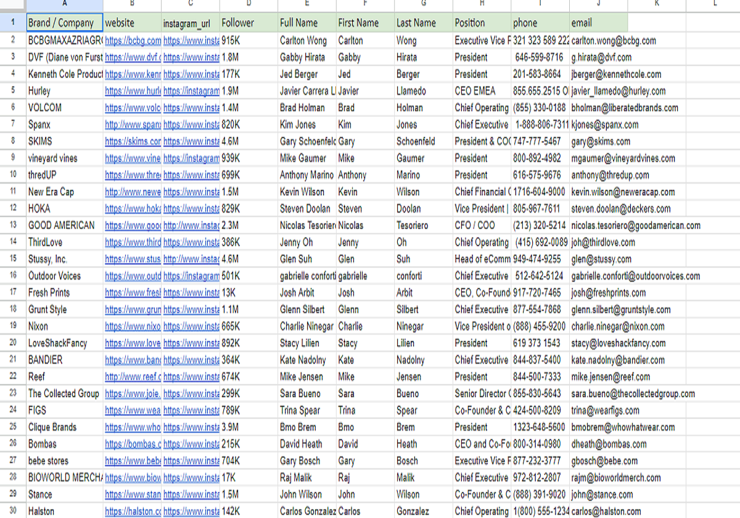Select row 13 using its row number
This screenshot has height=518, width=740.
point(13,225)
